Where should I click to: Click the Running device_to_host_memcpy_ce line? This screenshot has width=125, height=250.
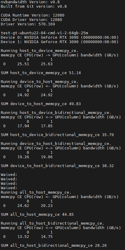[40, 82]
